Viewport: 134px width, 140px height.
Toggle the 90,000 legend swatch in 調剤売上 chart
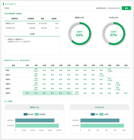[x=26, y=114]
